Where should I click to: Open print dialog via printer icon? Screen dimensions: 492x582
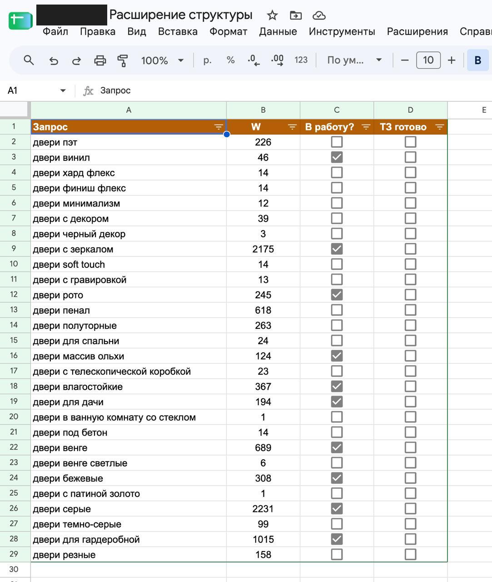coord(100,60)
